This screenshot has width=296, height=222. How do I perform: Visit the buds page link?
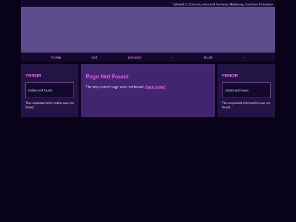coord(208,57)
